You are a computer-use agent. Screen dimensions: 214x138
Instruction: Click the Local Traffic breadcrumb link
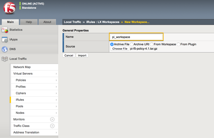pyautogui.click(x=72, y=22)
